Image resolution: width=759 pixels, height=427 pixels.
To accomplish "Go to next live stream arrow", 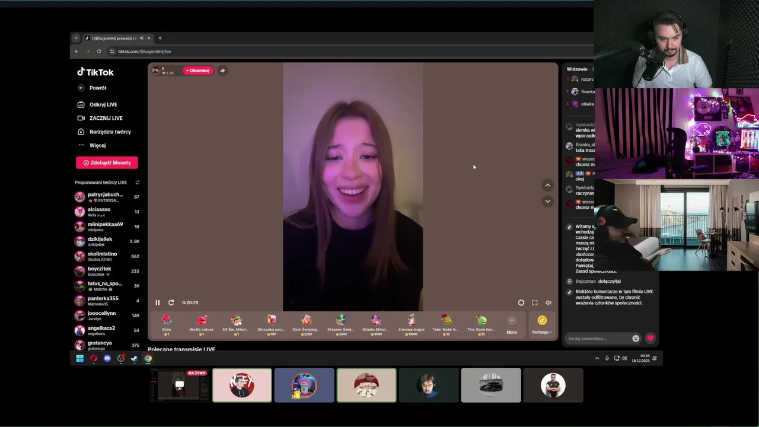I will pos(548,201).
